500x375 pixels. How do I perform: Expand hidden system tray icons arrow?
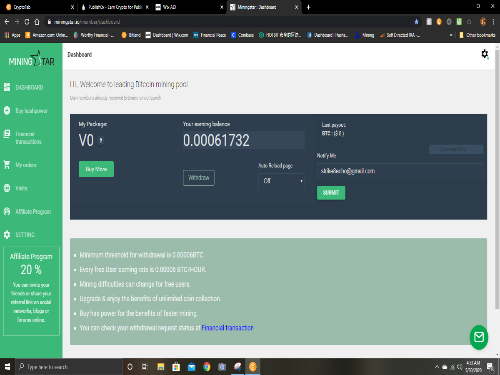tap(437, 367)
